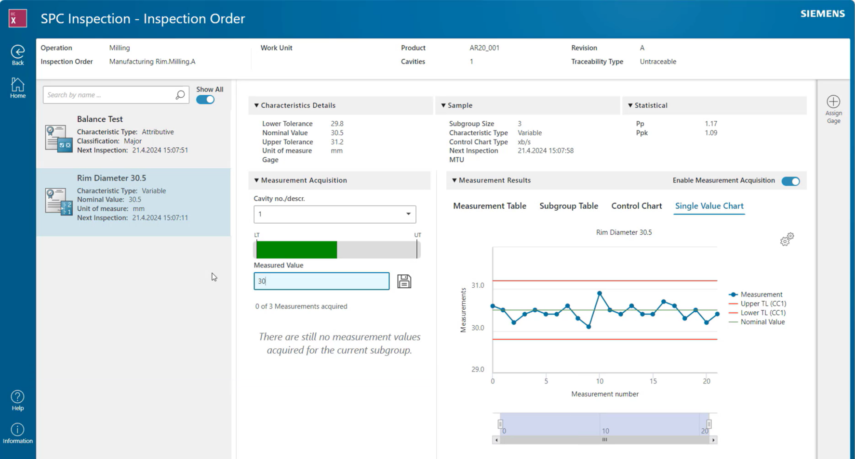Switch to the Control Chart tab

tap(636, 206)
